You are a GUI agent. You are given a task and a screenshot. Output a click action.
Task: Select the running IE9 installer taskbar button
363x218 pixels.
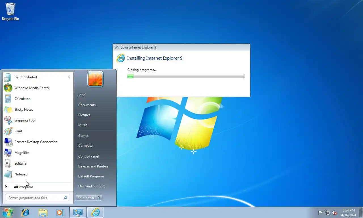click(96, 212)
